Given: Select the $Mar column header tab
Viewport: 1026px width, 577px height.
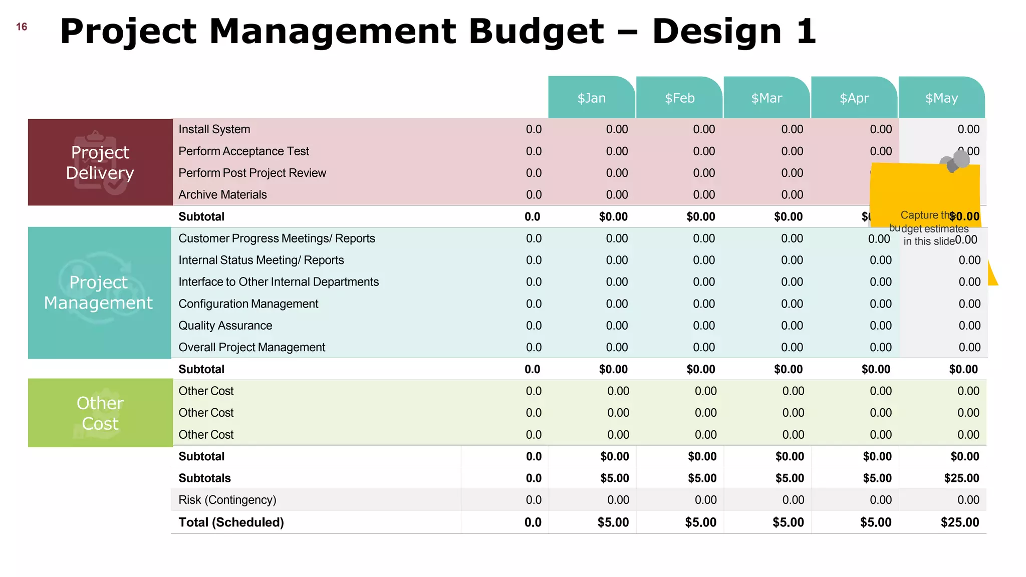Looking at the screenshot, I should coord(766,98).
